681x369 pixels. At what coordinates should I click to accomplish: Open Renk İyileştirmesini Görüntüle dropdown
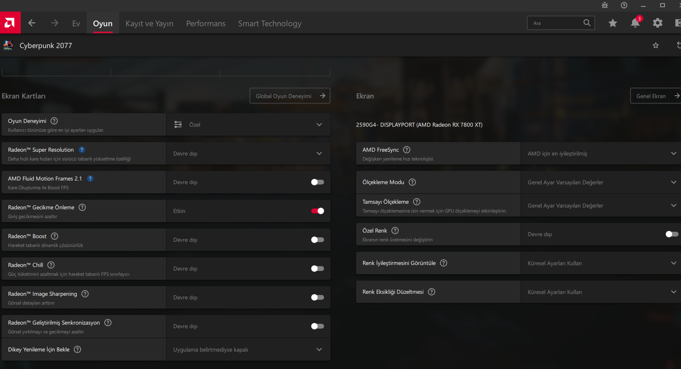click(x=601, y=263)
